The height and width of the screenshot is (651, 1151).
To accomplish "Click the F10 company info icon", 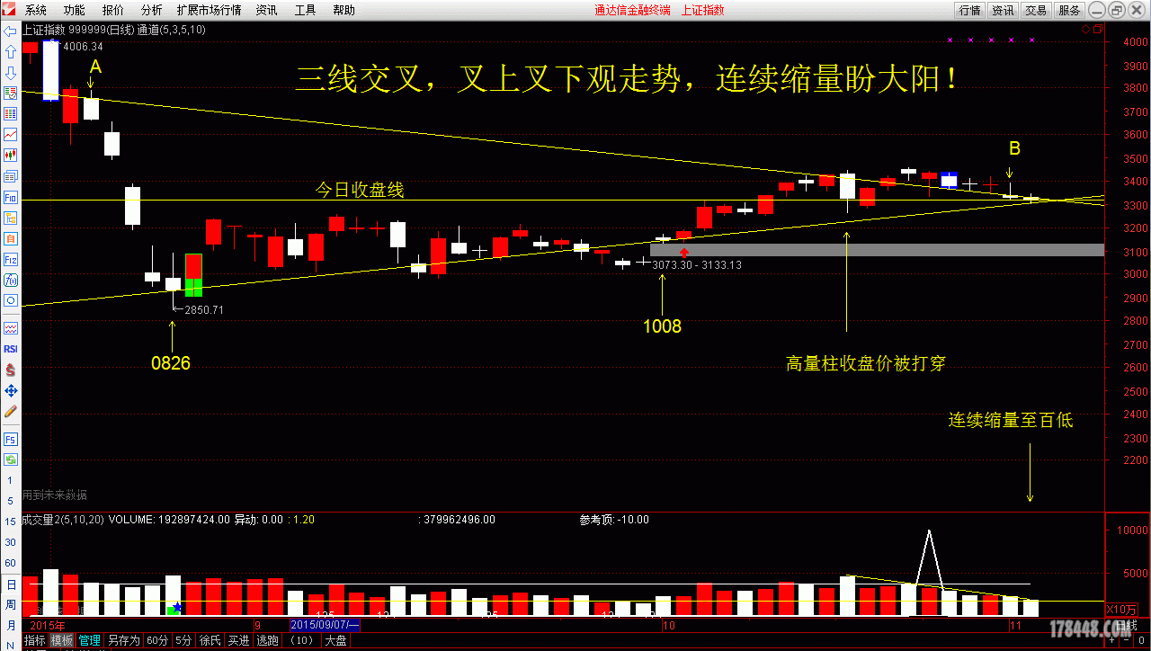I will (x=11, y=197).
